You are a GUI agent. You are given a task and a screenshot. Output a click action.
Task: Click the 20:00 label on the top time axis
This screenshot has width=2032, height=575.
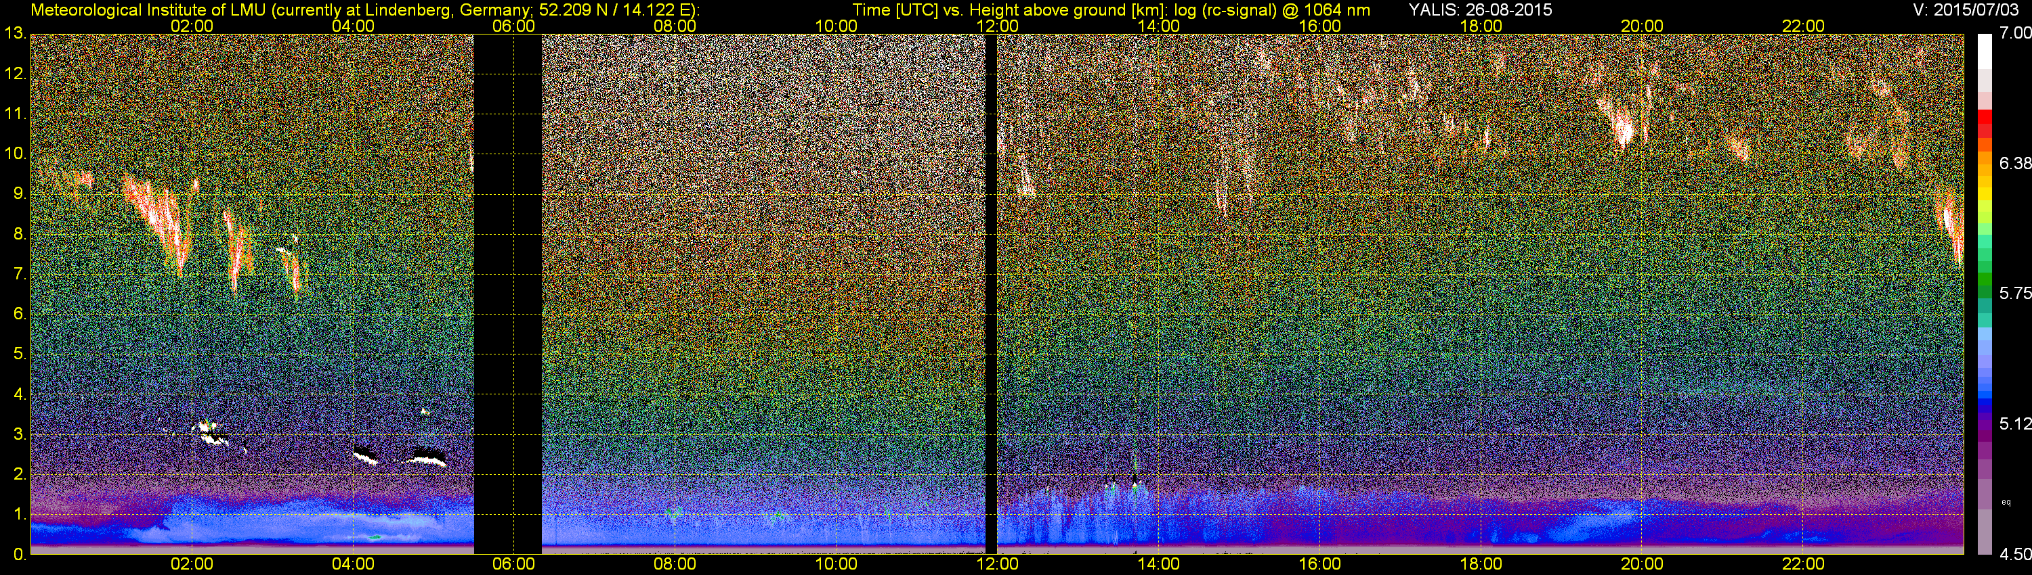1643,26
